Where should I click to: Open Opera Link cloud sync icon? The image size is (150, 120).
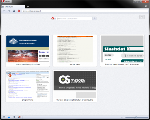(x=9, y=117)
